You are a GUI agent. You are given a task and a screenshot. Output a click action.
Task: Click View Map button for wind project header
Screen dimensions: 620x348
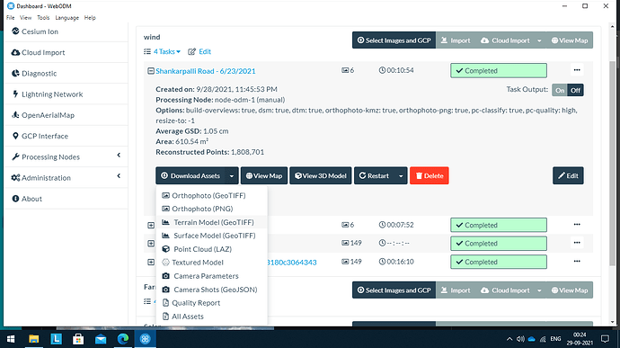[570, 40]
